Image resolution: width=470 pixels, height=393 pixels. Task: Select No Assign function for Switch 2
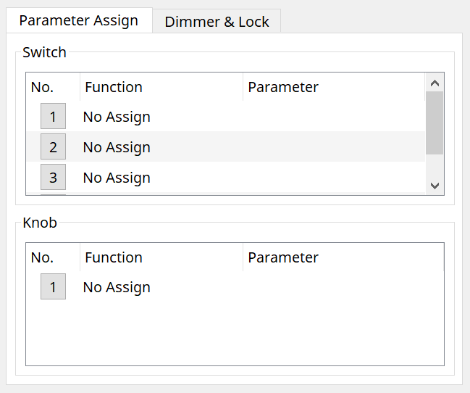(x=117, y=147)
